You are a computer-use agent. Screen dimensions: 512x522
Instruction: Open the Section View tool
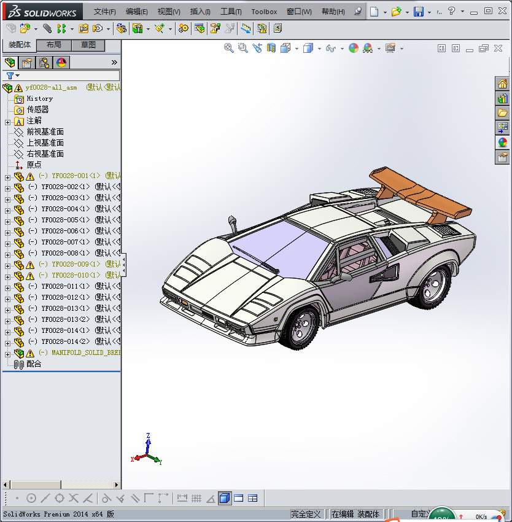pyautogui.click(x=271, y=48)
